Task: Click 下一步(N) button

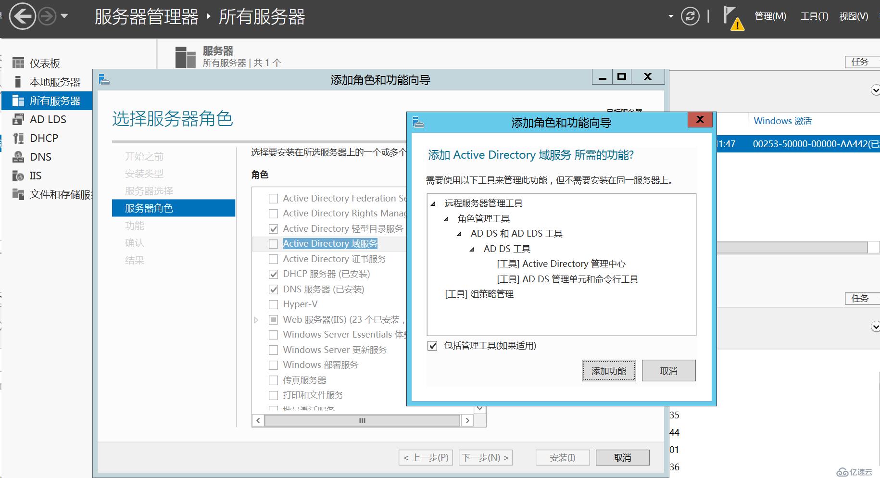Action: point(486,458)
